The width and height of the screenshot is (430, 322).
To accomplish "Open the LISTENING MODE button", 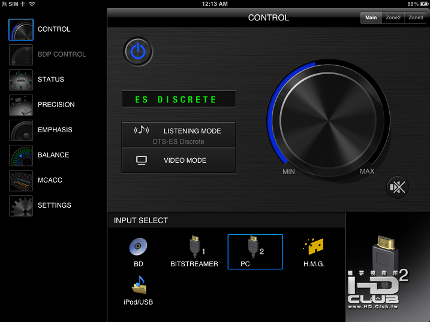I will pyautogui.click(x=179, y=134).
